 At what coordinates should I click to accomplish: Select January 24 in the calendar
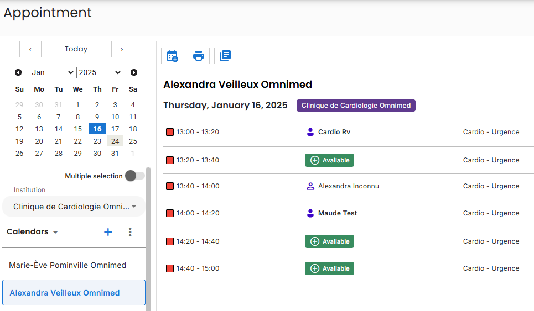coord(115,141)
